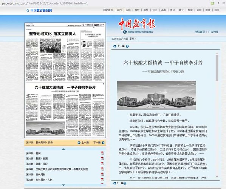Click the 下一版 next page arrow icon

point(103,143)
